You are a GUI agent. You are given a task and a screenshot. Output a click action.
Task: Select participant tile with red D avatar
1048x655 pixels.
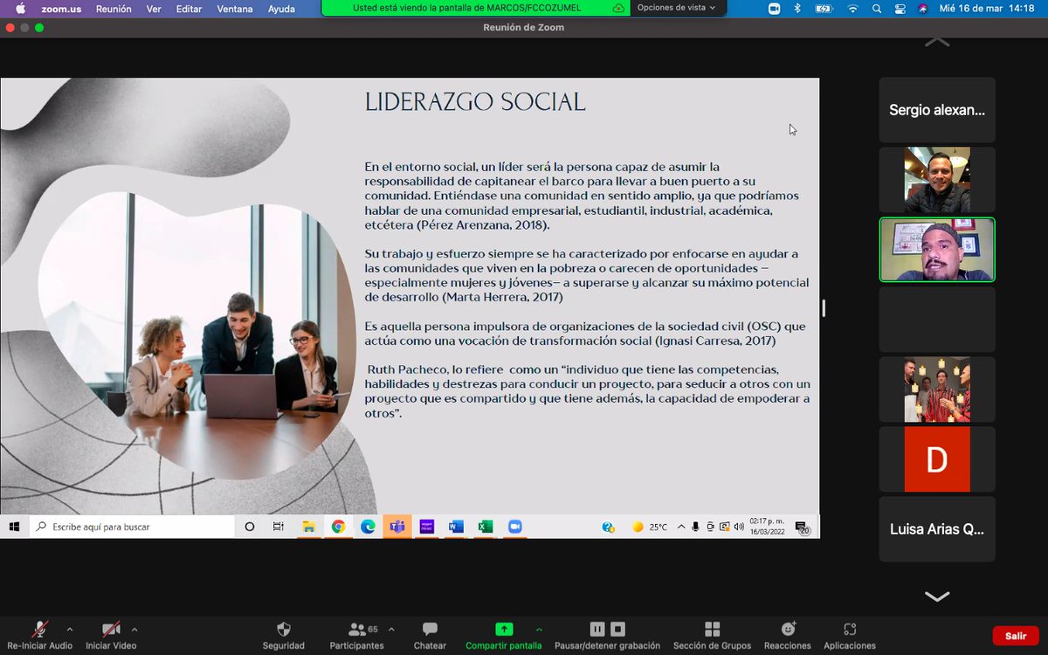coord(937,459)
